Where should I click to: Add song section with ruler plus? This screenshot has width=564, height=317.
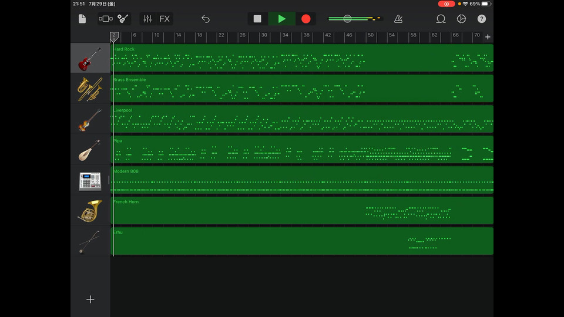(x=488, y=36)
